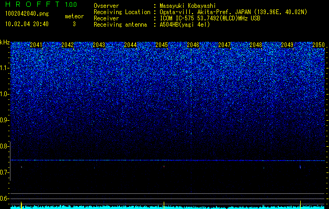329x209 pixels.
Task: Click the faint echo dot near 2048
Action: coord(264,168)
